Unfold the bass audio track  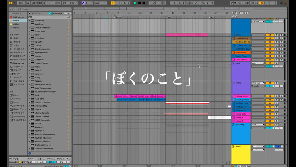pos(234,53)
